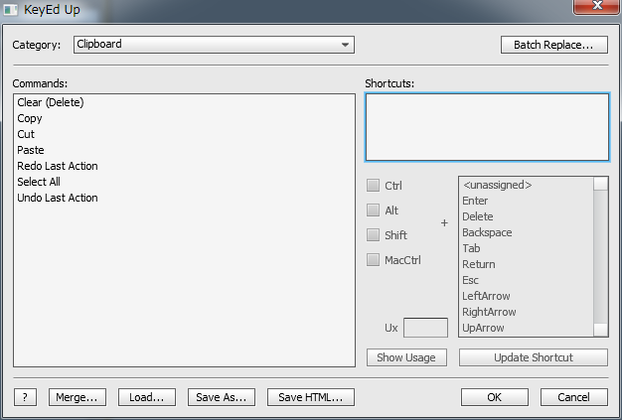Close the KeyEd Up window
622x420 pixels.
(x=597, y=6)
